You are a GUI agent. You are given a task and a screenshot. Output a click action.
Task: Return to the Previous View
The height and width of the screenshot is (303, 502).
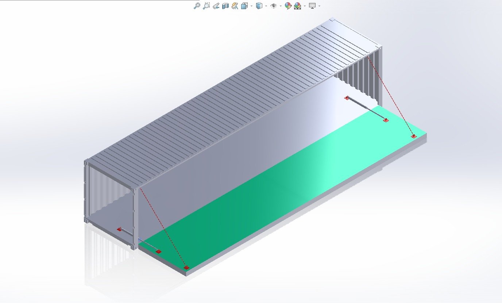(x=216, y=6)
